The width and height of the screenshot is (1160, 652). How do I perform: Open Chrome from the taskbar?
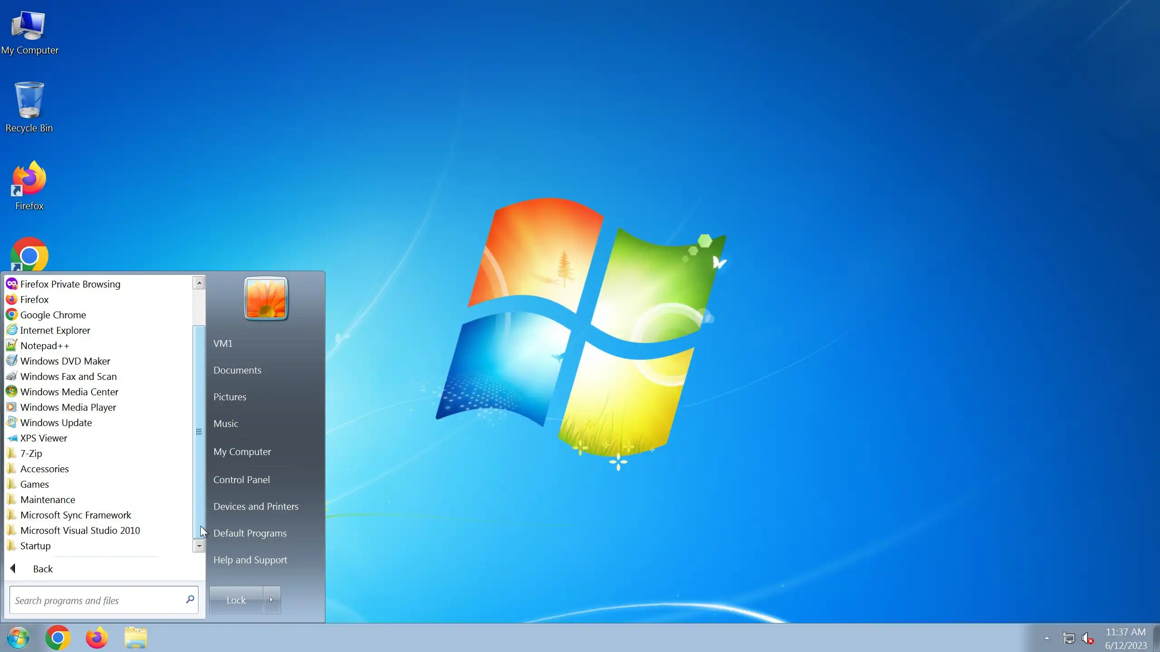click(58, 638)
